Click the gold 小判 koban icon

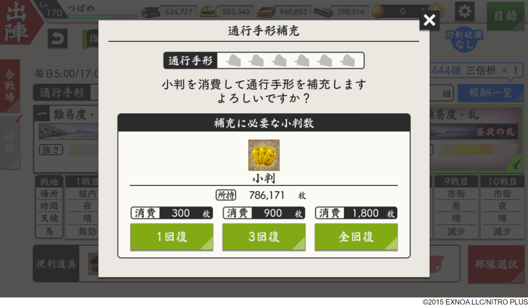(264, 155)
